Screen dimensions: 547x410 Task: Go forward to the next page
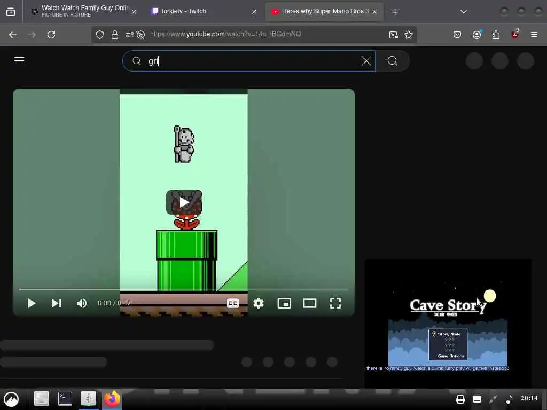pyautogui.click(x=32, y=35)
